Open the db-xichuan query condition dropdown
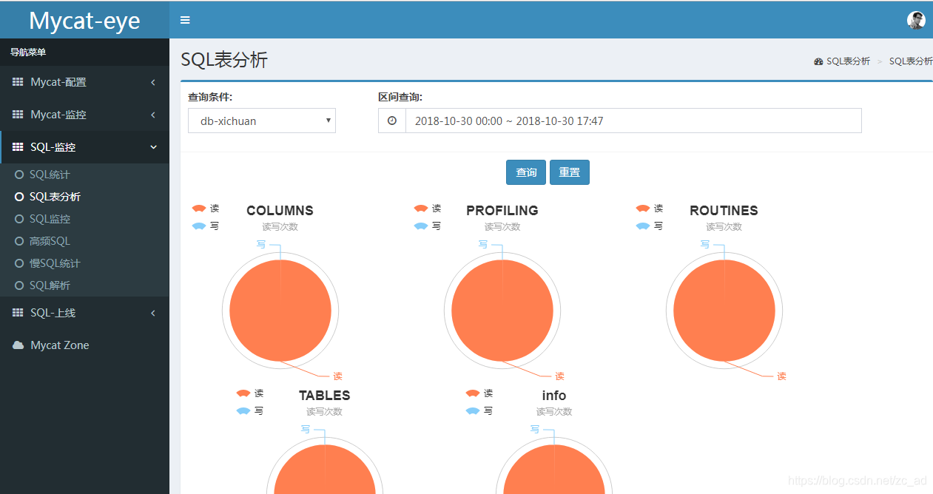Image resolution: width=933 pixels, height=494 pixels. tap(262, 121)
